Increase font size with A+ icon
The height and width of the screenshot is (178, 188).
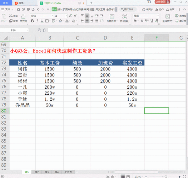click(x=70, y=16)
